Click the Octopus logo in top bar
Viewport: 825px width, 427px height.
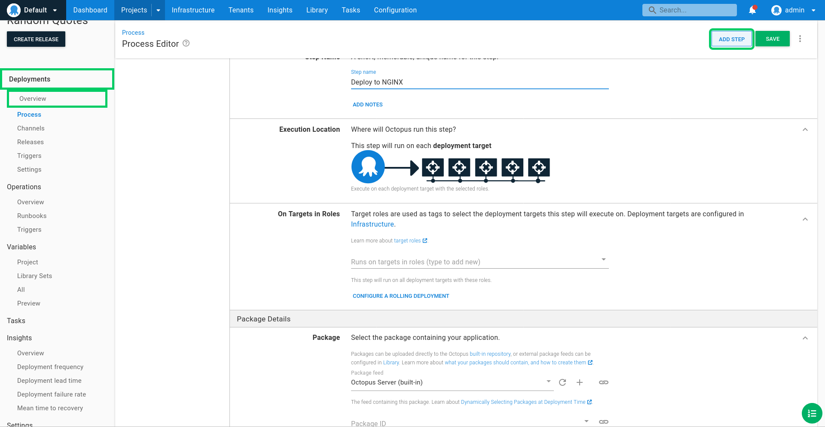14,10
